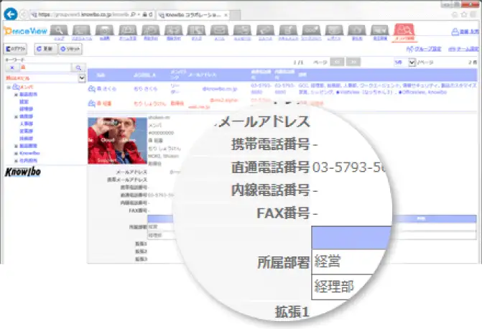Click the knowlbo.co.jp email in first row
The width and height of the screenshot is (482, 329).
tap(220, 89)
